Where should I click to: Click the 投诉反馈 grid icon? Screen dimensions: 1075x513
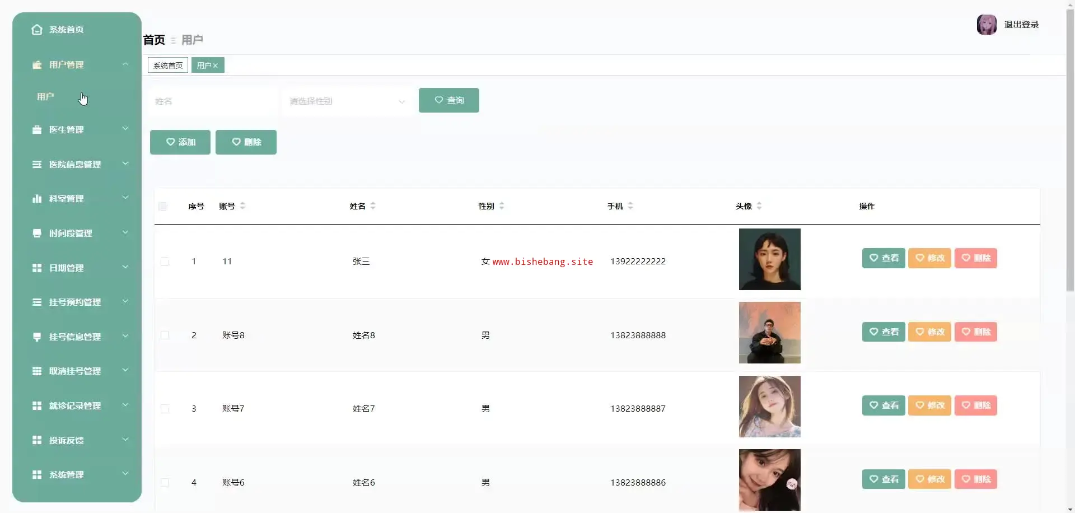click(x=37, y=441)
